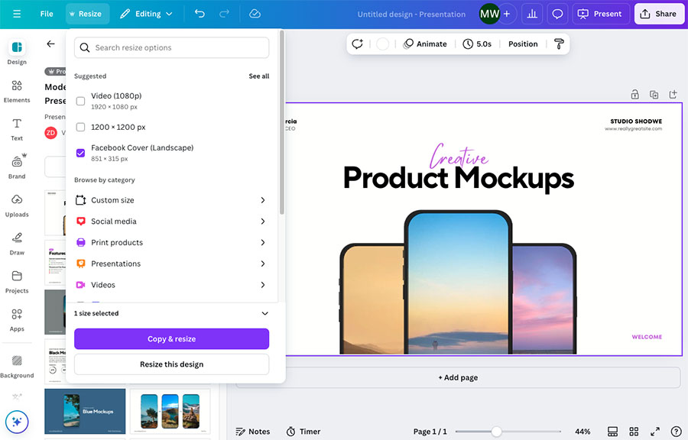Enter fullscreen mode with arrows icon

click(x=655, y=432)
